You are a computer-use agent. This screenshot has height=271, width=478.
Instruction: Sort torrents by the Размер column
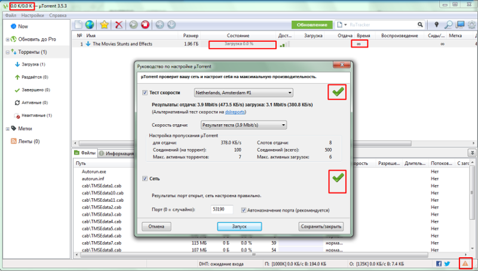coord(191,36)
